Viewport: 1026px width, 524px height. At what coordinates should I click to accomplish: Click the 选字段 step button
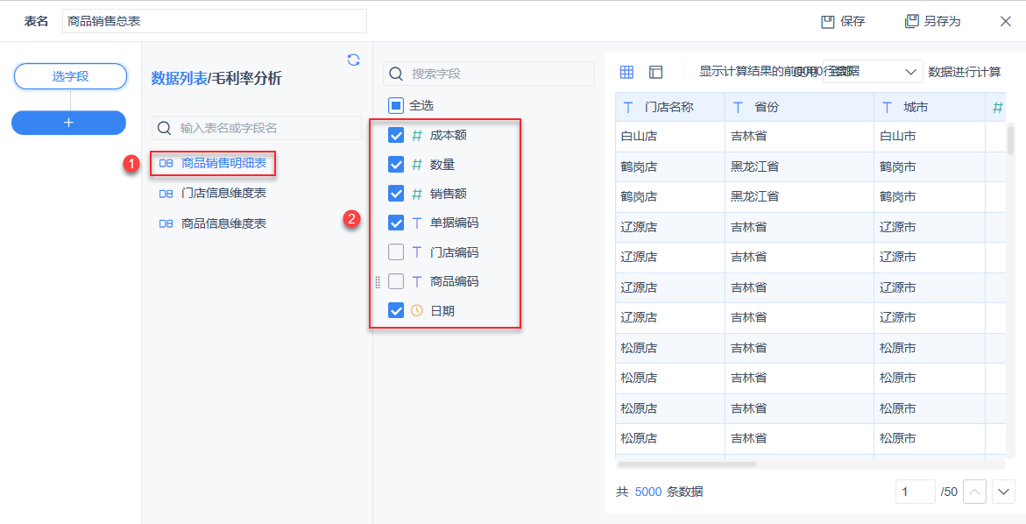pos(70,76)
